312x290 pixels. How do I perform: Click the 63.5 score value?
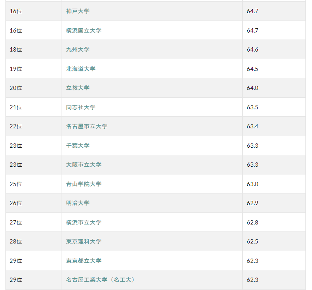(x=252, y=107)
